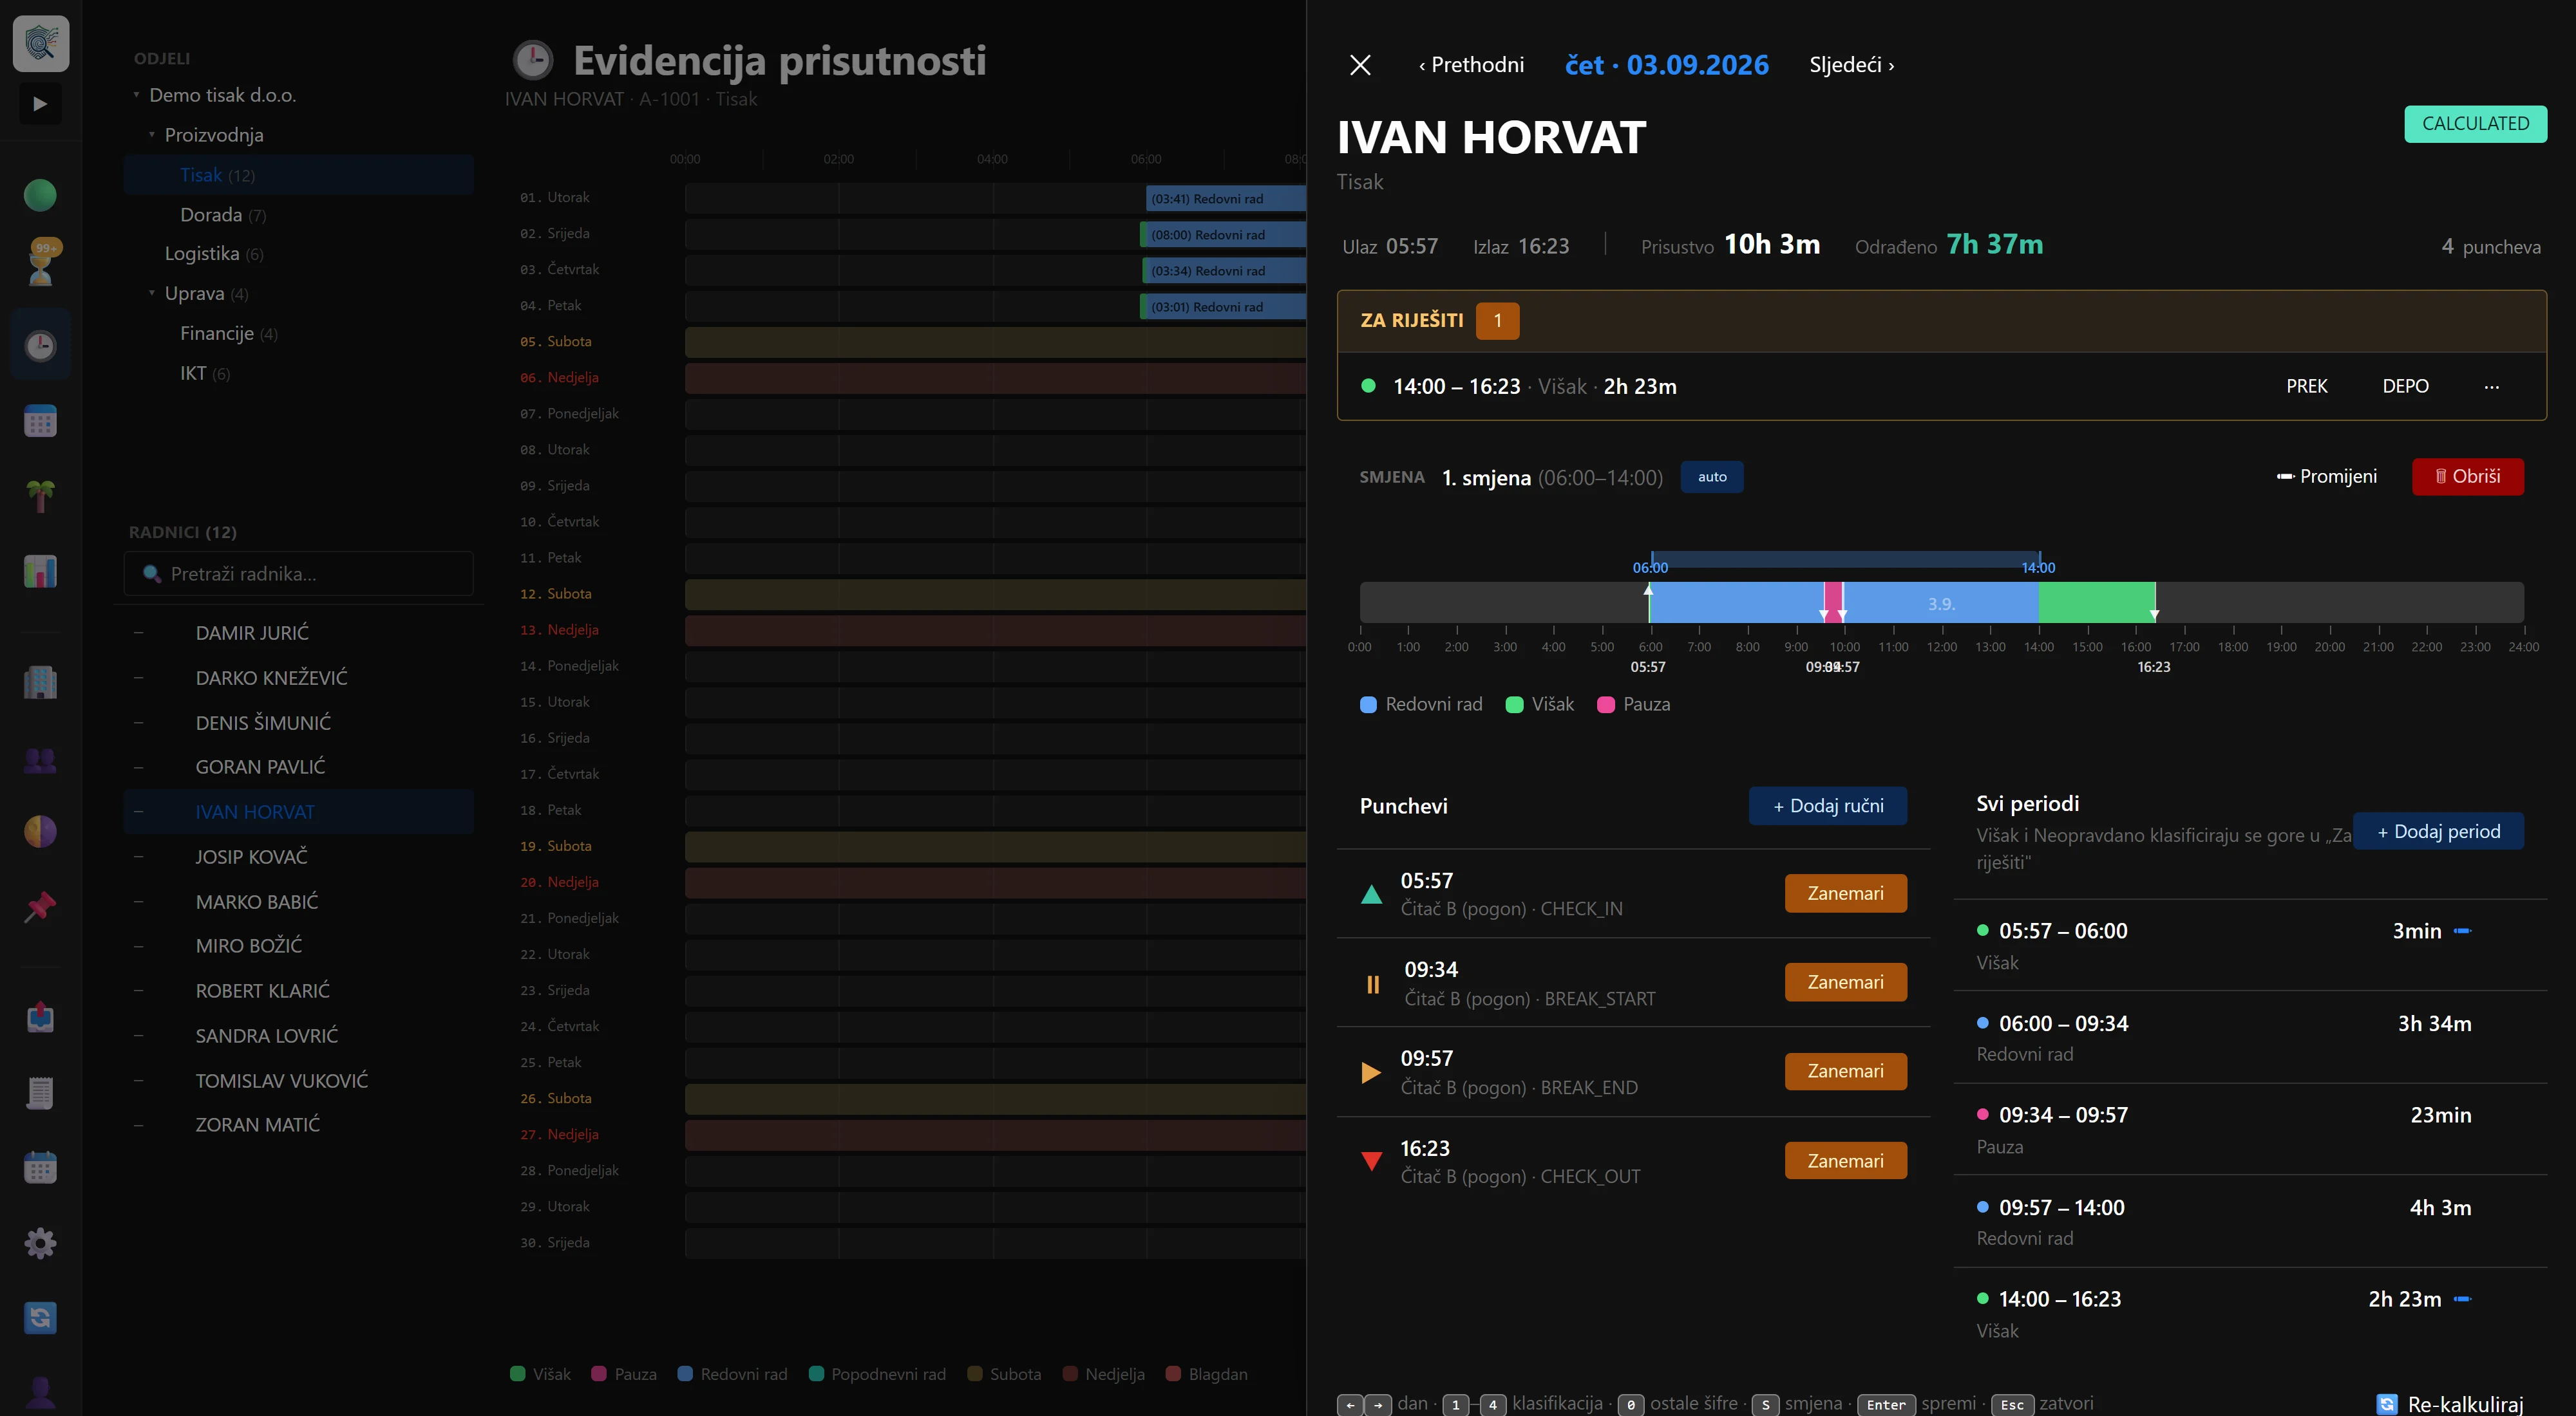
Task: Edit the 14:00 – 16:23 Višak period icon
Action: pos(2463,1299)
